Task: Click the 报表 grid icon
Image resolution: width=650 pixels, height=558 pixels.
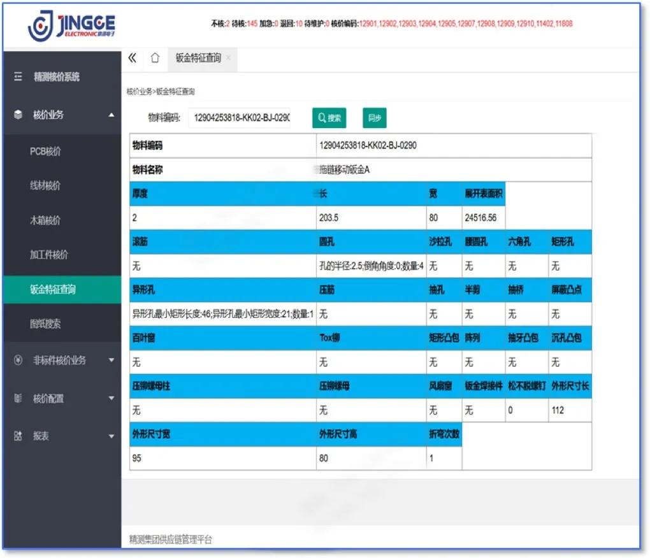Action: (18, 436)
